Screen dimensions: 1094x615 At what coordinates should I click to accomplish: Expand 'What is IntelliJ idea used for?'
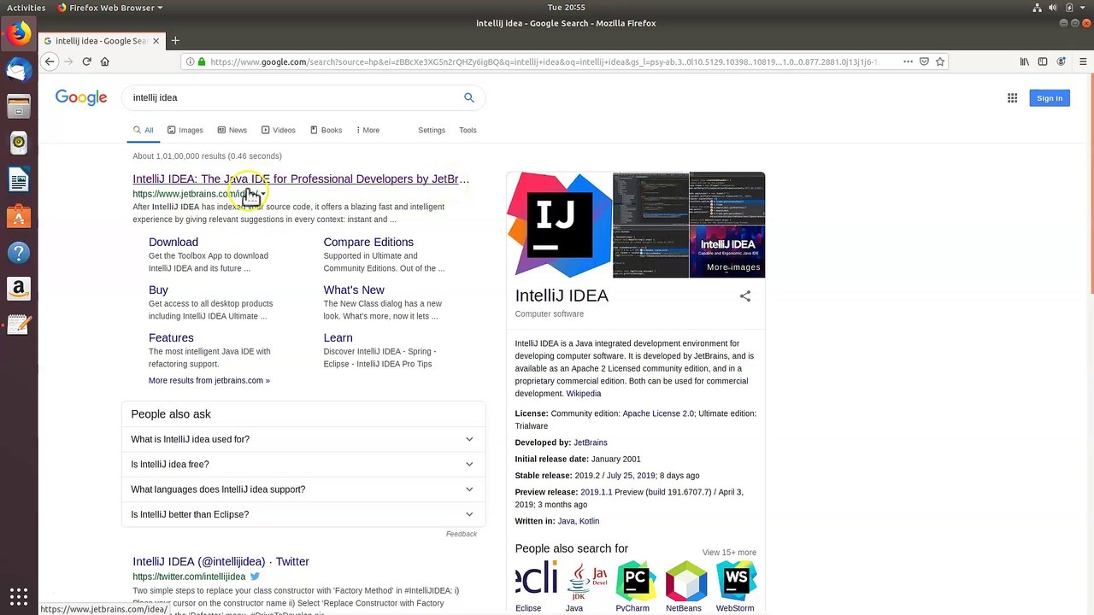(x=303, y=439)
